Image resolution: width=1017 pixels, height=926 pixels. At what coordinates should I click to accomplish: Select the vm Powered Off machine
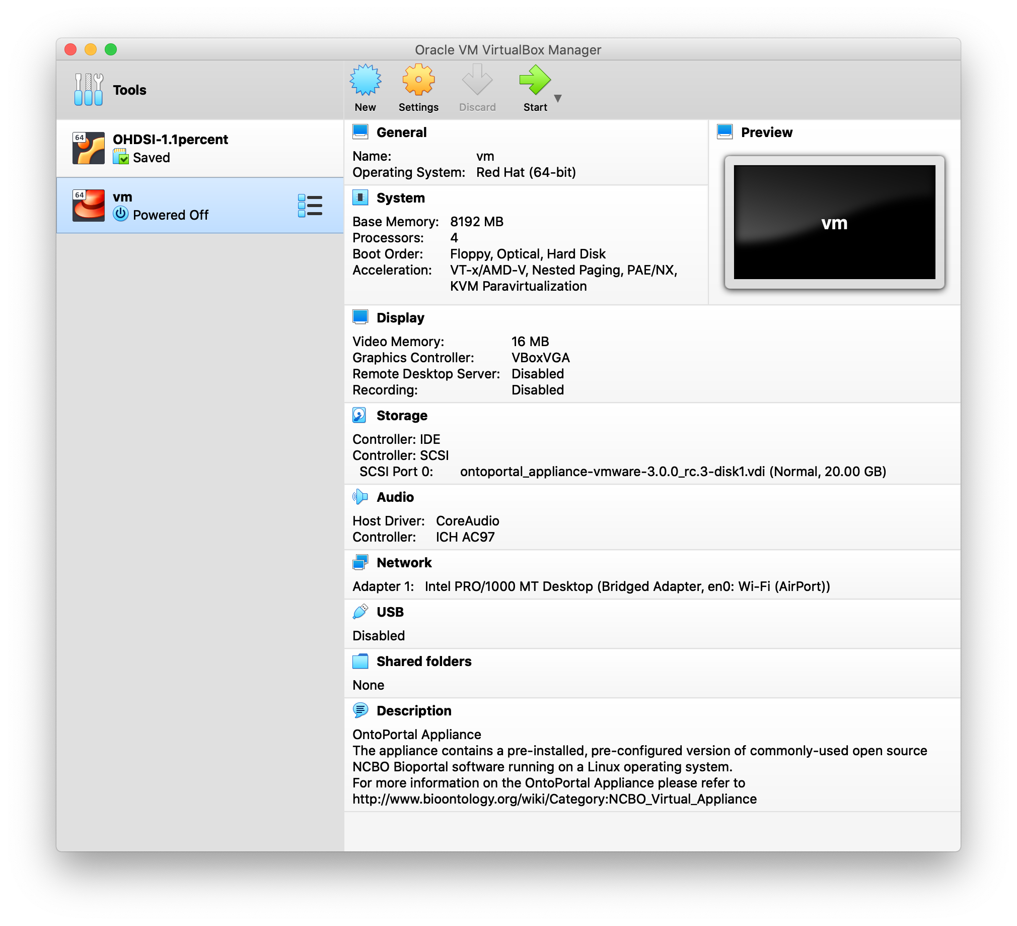pos(170,206)
